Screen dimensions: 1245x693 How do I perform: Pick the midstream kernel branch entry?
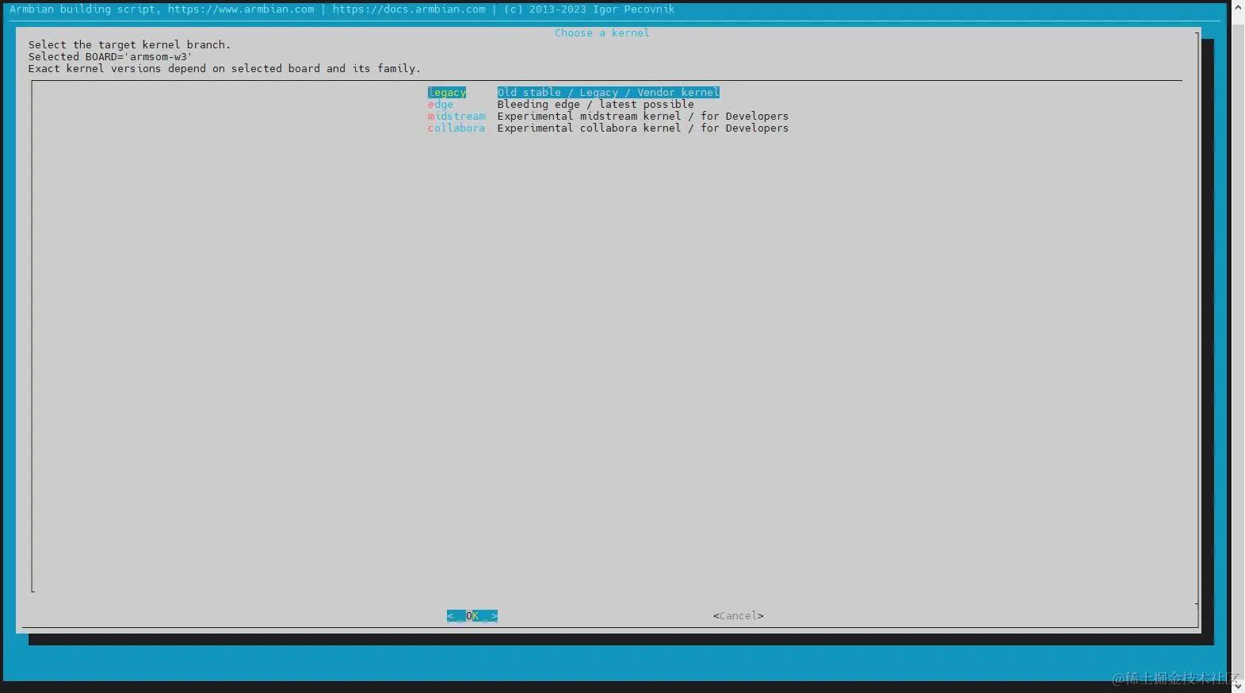pos(456,117)
